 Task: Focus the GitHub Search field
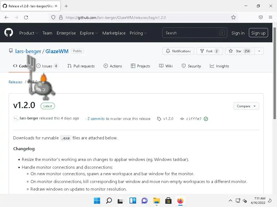194,33
